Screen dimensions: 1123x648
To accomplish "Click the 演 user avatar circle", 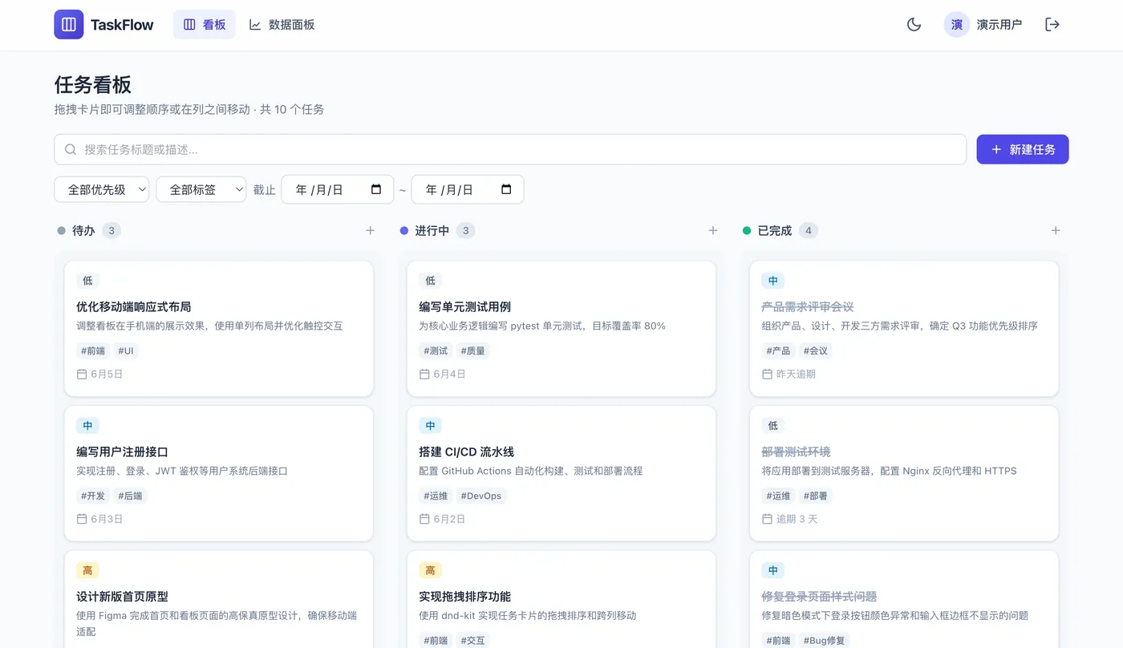I will click(957, 24).
